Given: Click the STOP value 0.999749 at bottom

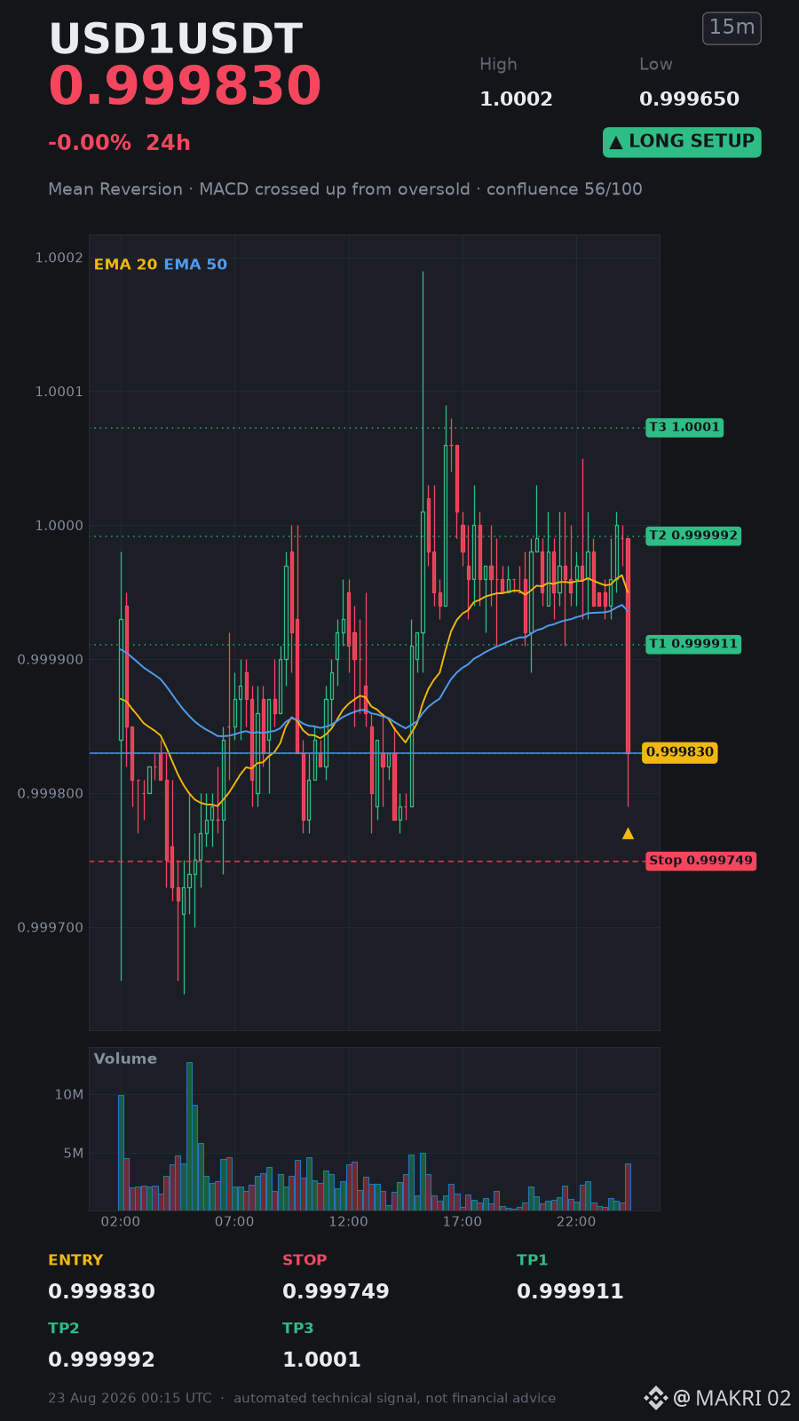Looking at the screenshot, I should pyautogui.click(x=336, y=1292).
